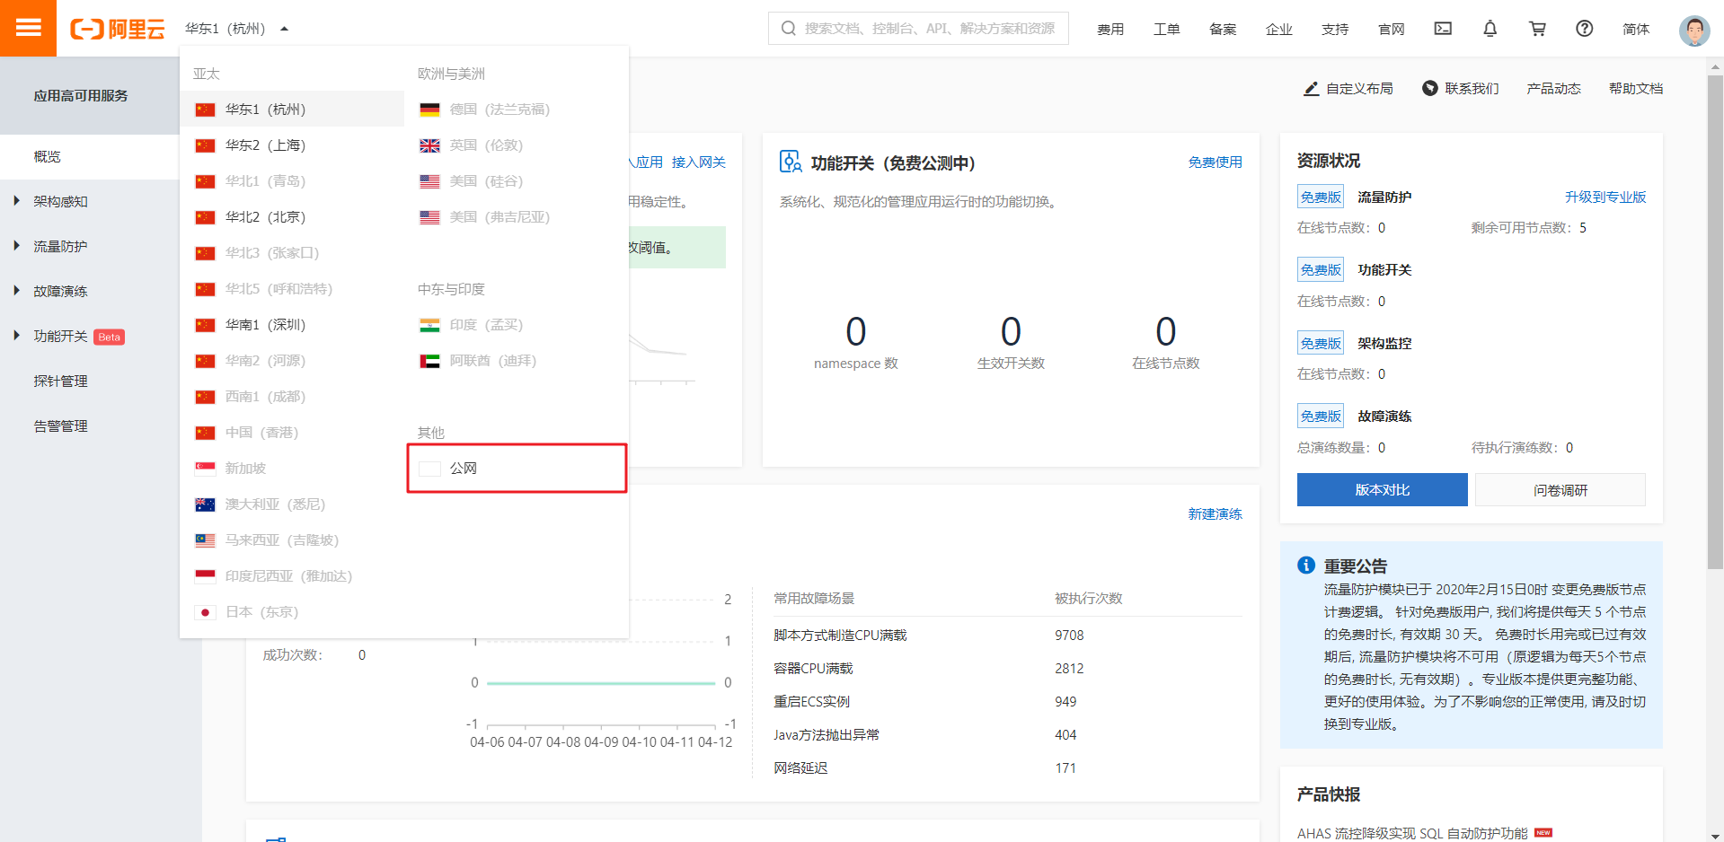The image size is (1724, 842).
Task: Open the 工单 top menu
Action: pos(1166,29)
